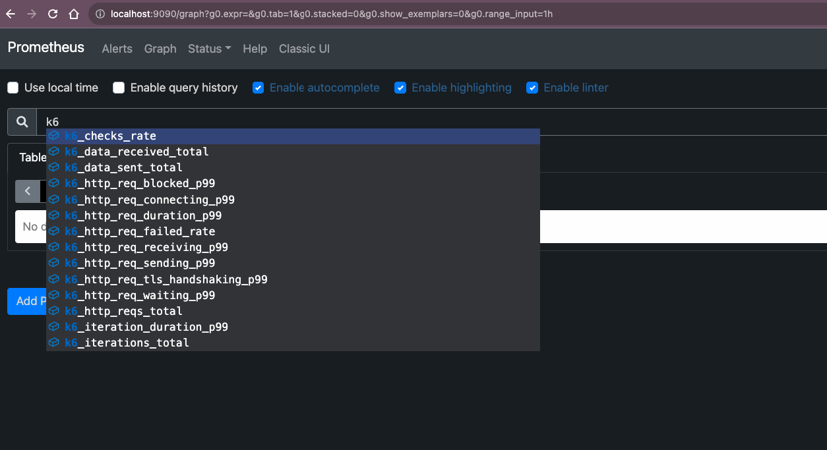Click the cube icon beside k6_http_req_failed_rate
This screenshot has height=450, width=827.
(54, 231)
